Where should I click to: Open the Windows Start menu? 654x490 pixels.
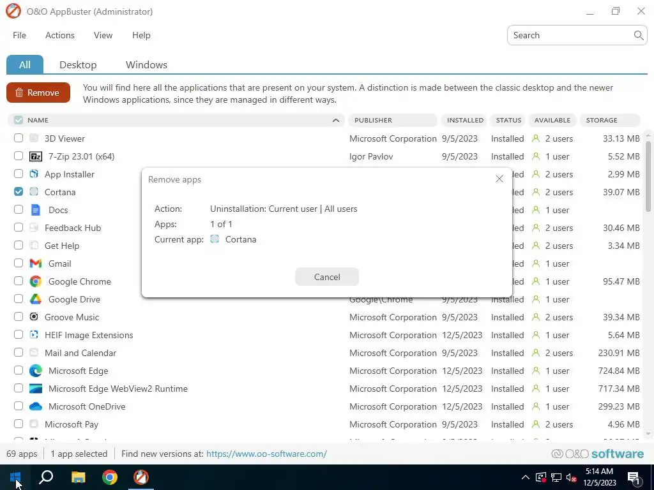point(15,477)
